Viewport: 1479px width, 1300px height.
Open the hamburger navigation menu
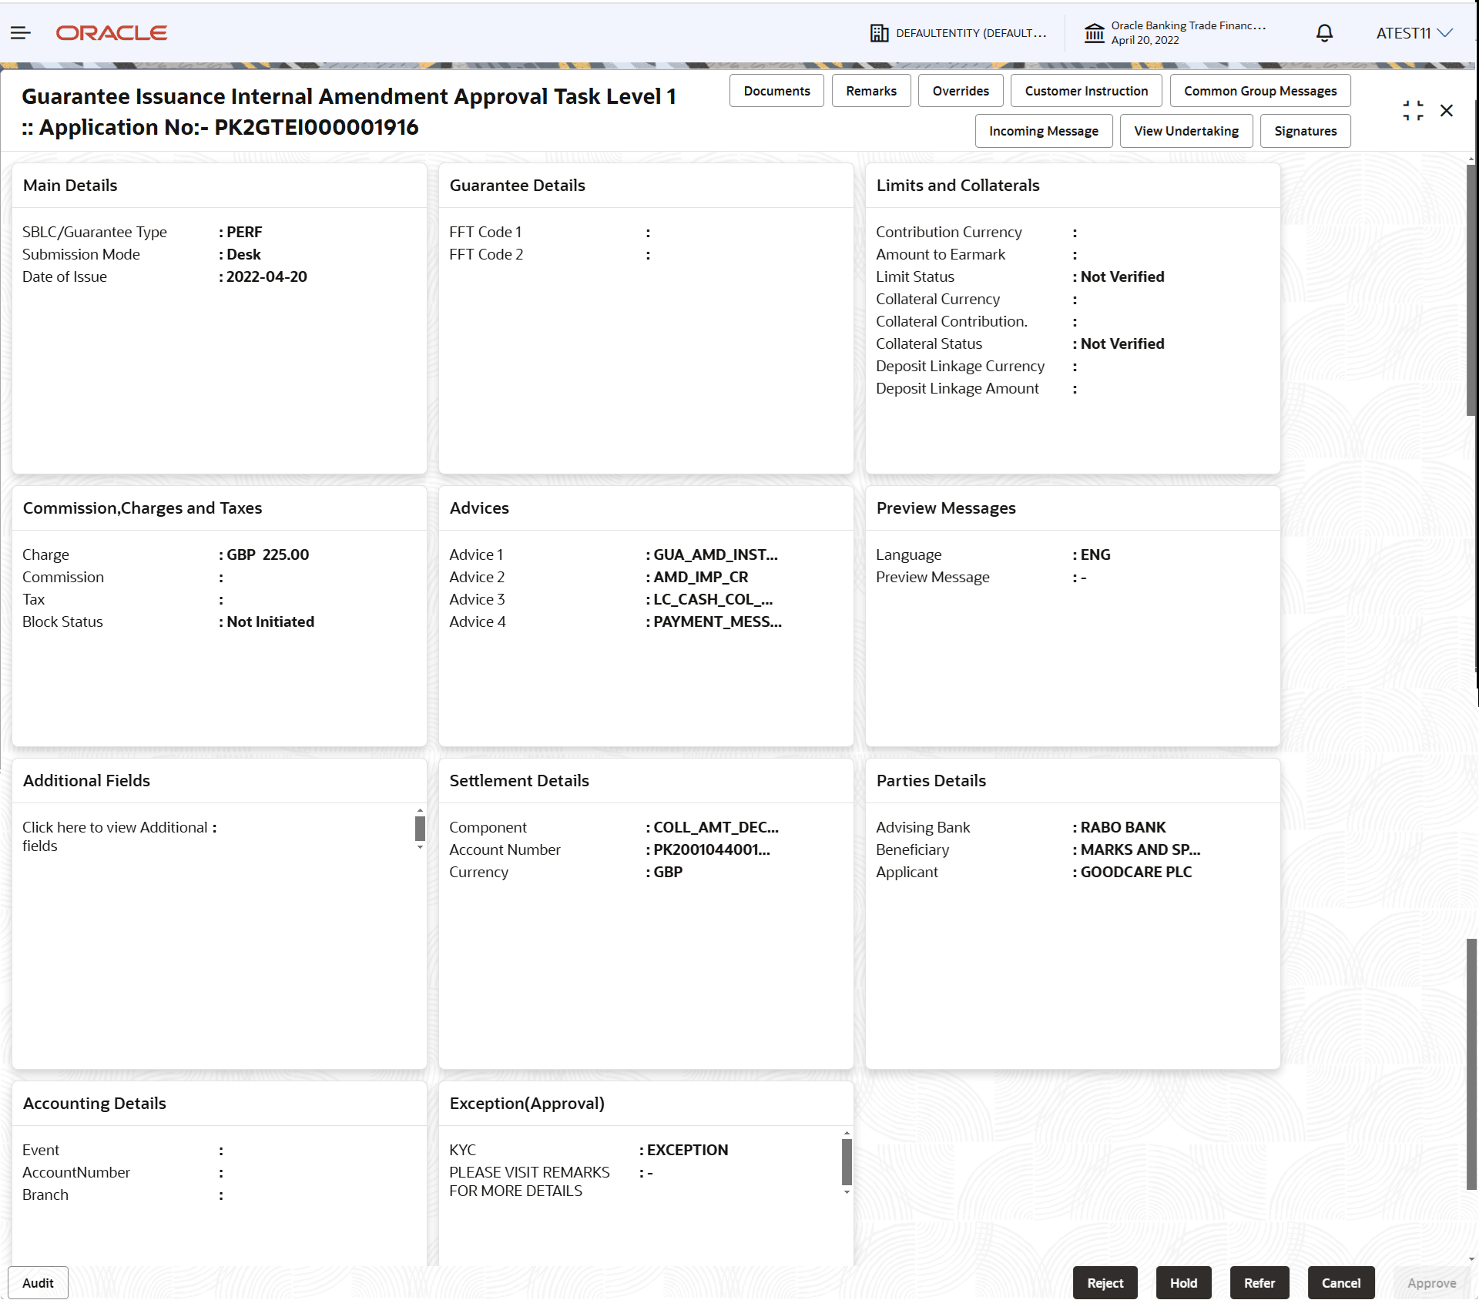21,33
